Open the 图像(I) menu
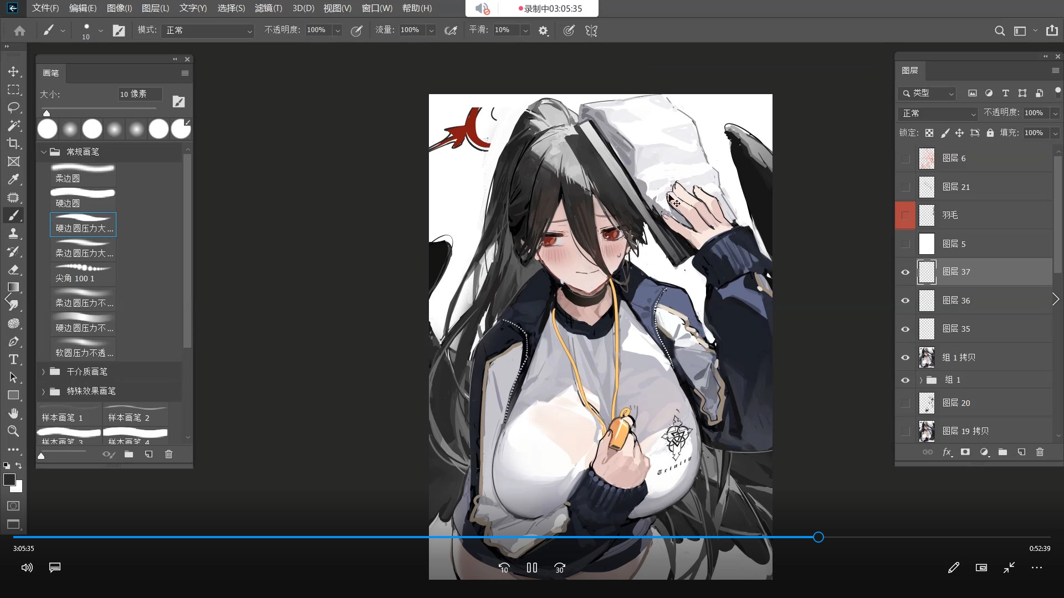 pos(119,8)
